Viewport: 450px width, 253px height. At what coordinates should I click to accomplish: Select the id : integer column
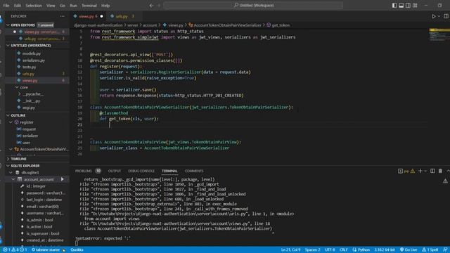pyautogui.click(x=36, y=186)
